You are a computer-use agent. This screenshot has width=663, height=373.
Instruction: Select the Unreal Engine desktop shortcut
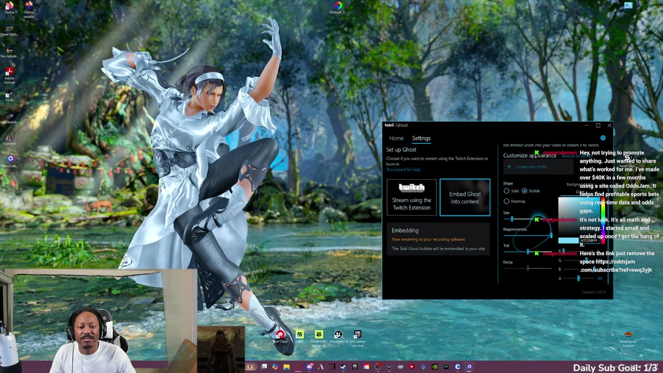pos(338,335)
